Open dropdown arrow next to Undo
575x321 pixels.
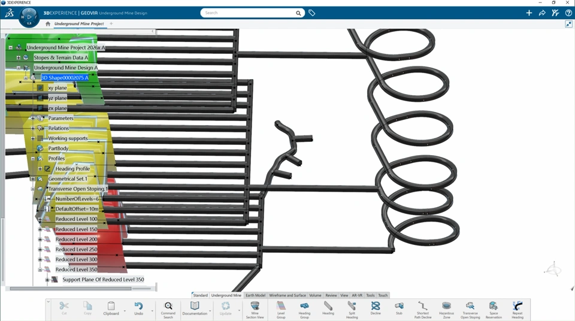152,311
